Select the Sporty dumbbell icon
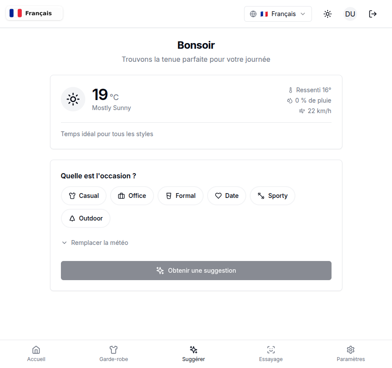The width and height of the screenshot is (392, 368). [x=261, y=196]
